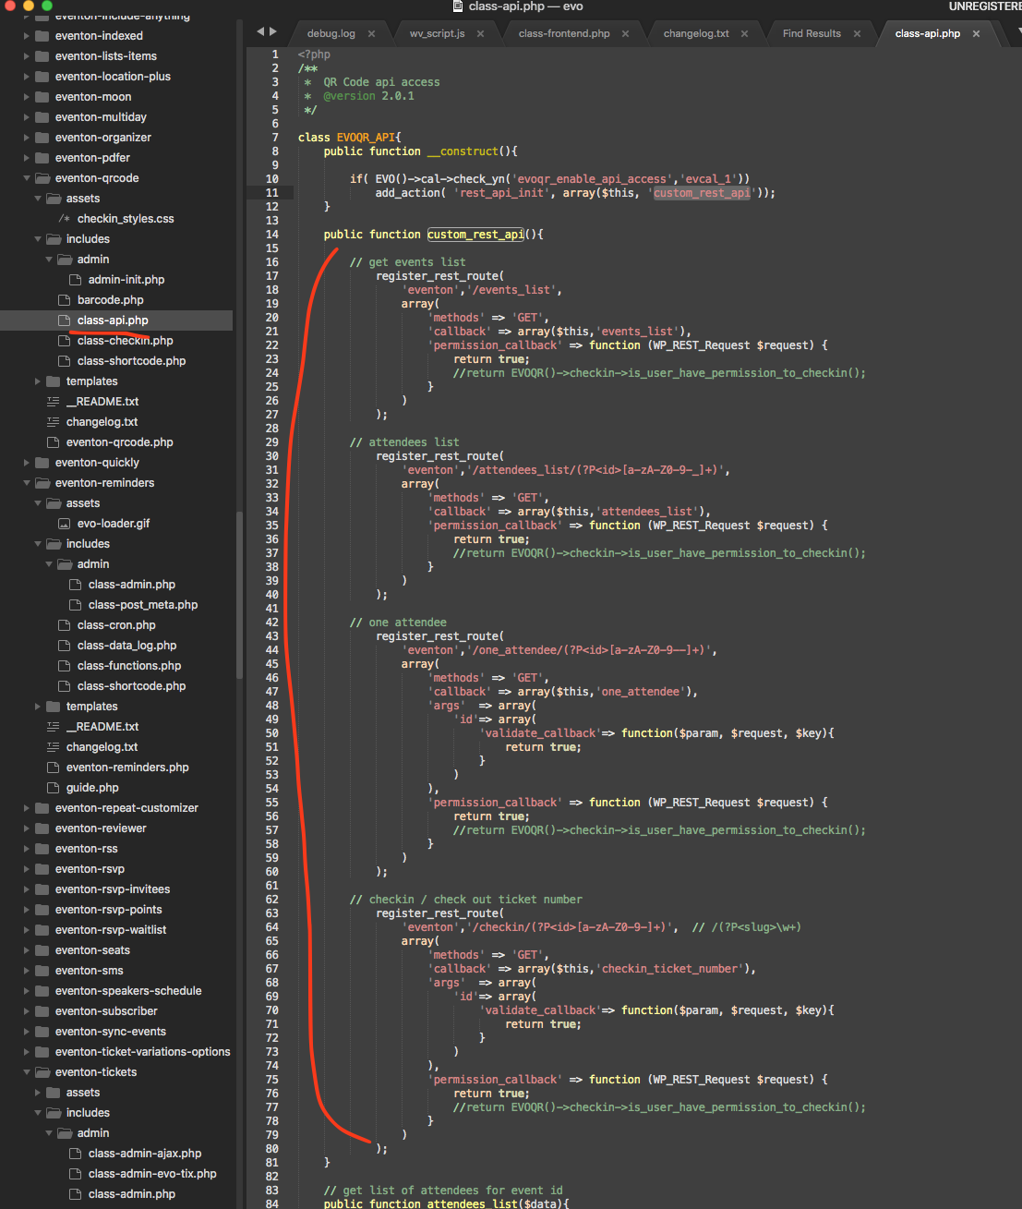Collapse the eventon-reminders folder
This screenshot has height=1209, width=1022.
[x=27, y=483]
